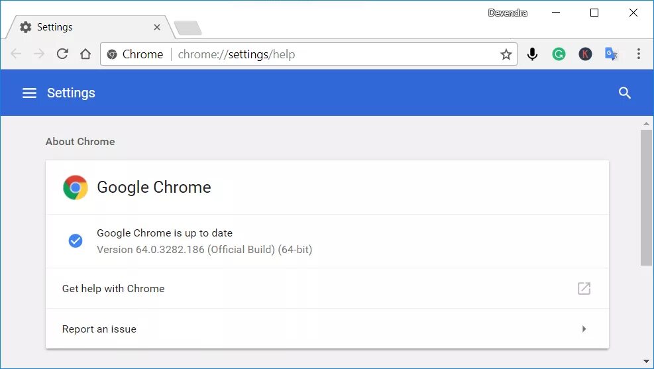The width and height of the screenshot is (654, 369).
Task: Open the Chrome three-dot menu
Action: point(639,54)
